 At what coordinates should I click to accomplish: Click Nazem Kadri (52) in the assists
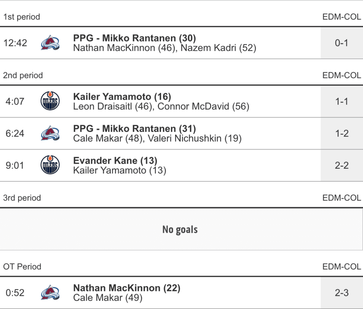pyautogui.click(x=218, y=48)
